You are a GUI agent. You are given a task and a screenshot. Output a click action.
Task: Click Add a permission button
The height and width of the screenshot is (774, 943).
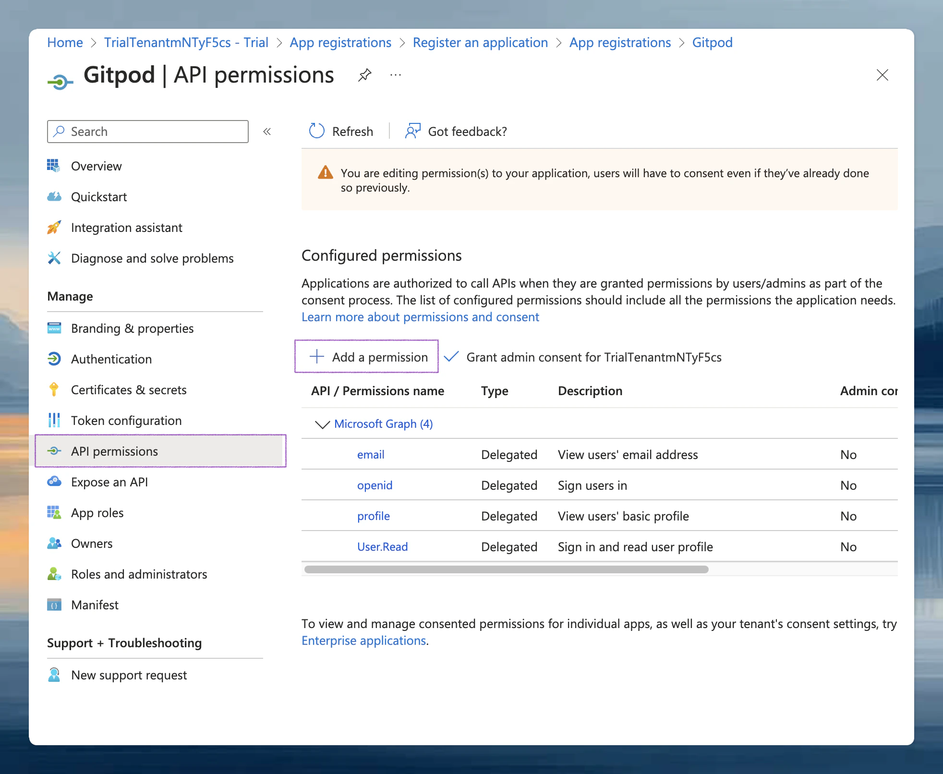367,357
